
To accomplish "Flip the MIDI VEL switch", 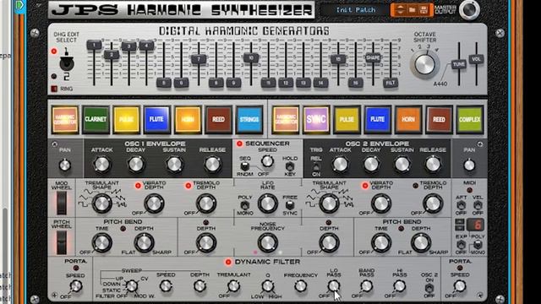I will coord(478,205).
